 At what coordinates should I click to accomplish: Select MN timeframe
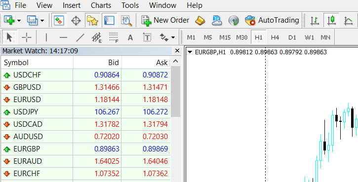coord(325,37)
